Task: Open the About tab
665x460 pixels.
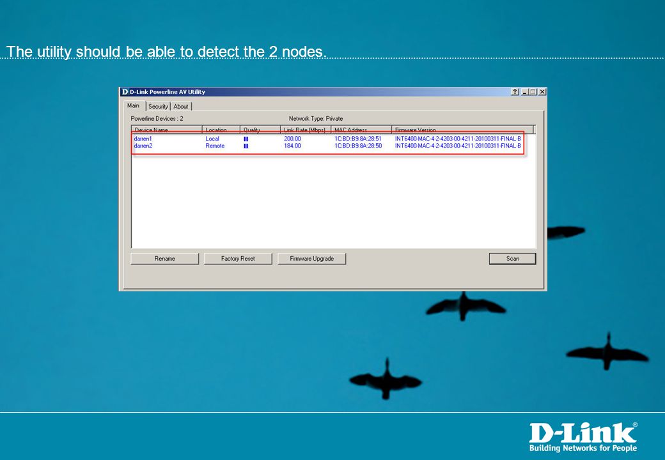Action: (181, 106)
